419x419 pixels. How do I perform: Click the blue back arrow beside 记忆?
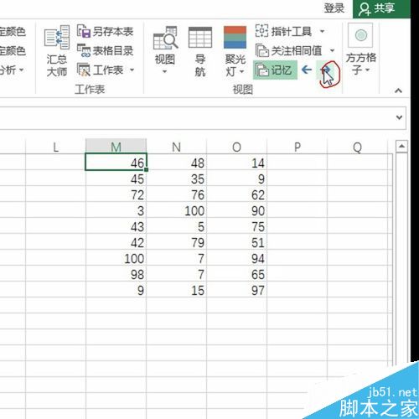[x=307, y=70]
